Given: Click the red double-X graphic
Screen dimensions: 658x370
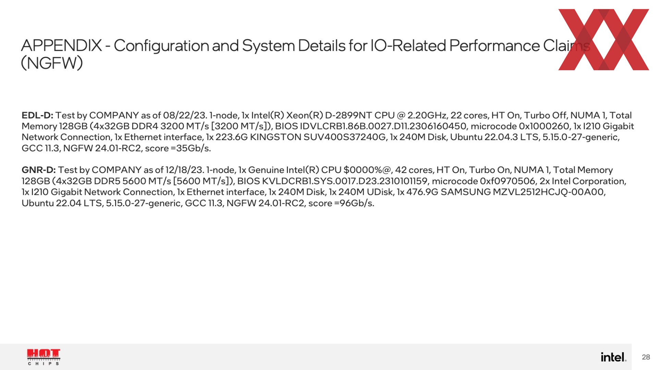Looking at the screenshot, I should pos(604,39).
